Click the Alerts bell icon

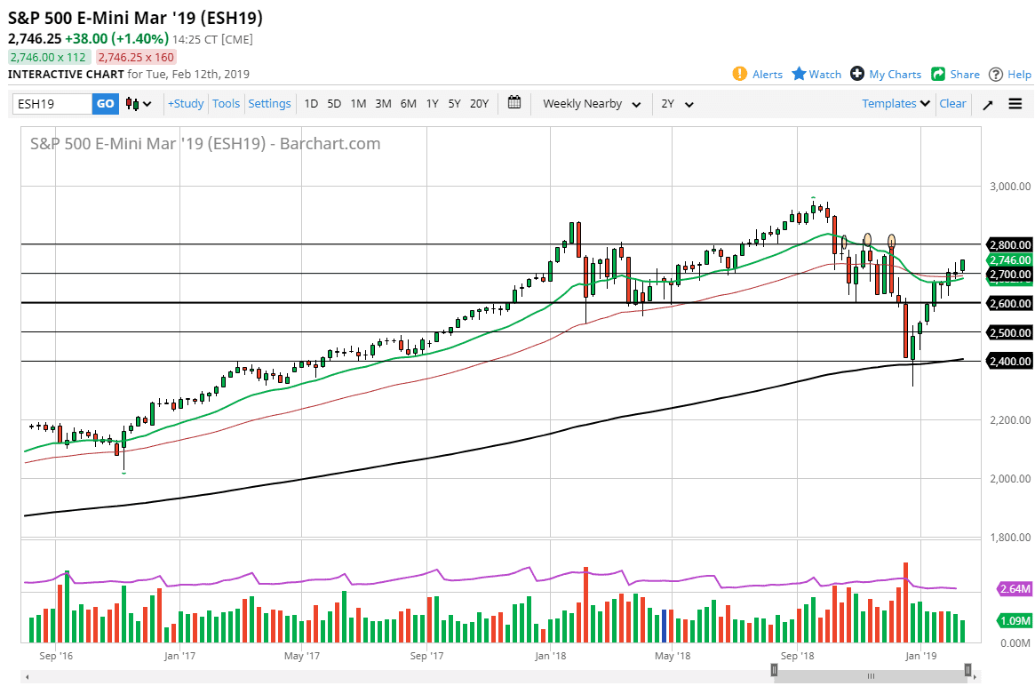[x=740, y=74]
